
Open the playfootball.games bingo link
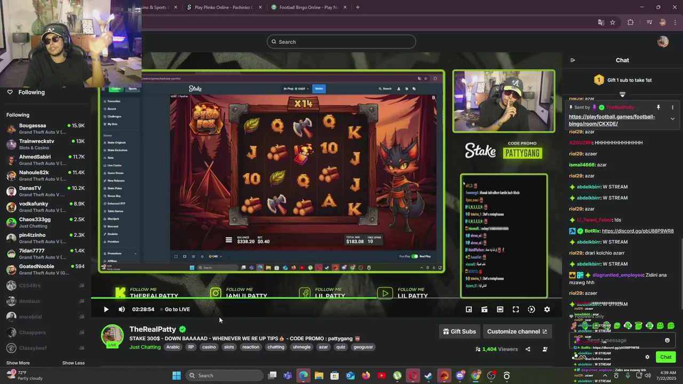click(611, 120)
